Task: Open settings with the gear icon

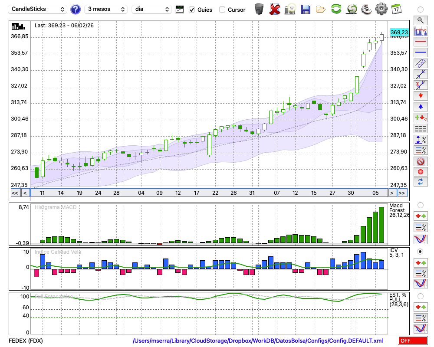Action: pyautogui.click(x=381, y=9)
